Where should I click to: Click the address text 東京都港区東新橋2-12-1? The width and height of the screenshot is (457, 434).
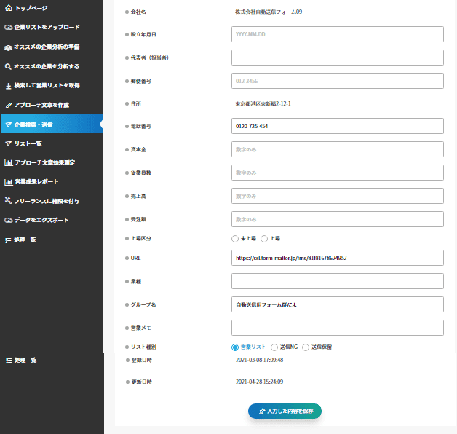coord(263,103)
